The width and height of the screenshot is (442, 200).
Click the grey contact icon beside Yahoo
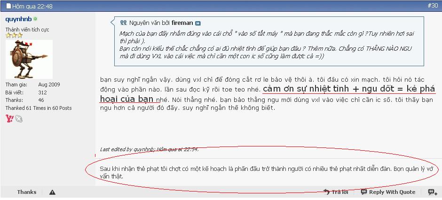[x=19, y=119]
